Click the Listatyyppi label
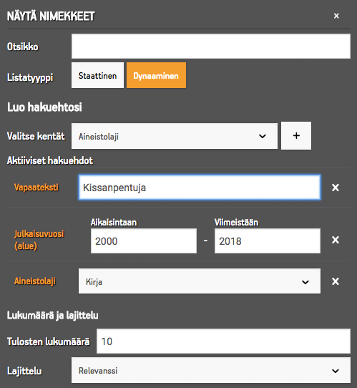This screenshot has height=388, width=357. pyautogui.click(x=30, y=77)
